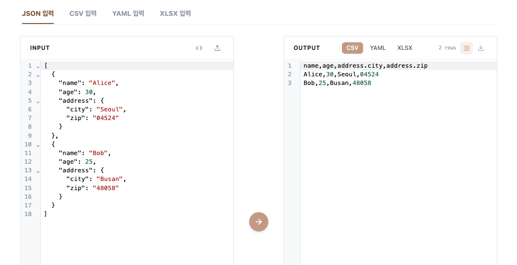The image size is (517, 265).
Task: Click the "04524" zip value in input
Action: pyautogui.click(x=105, y=118)
